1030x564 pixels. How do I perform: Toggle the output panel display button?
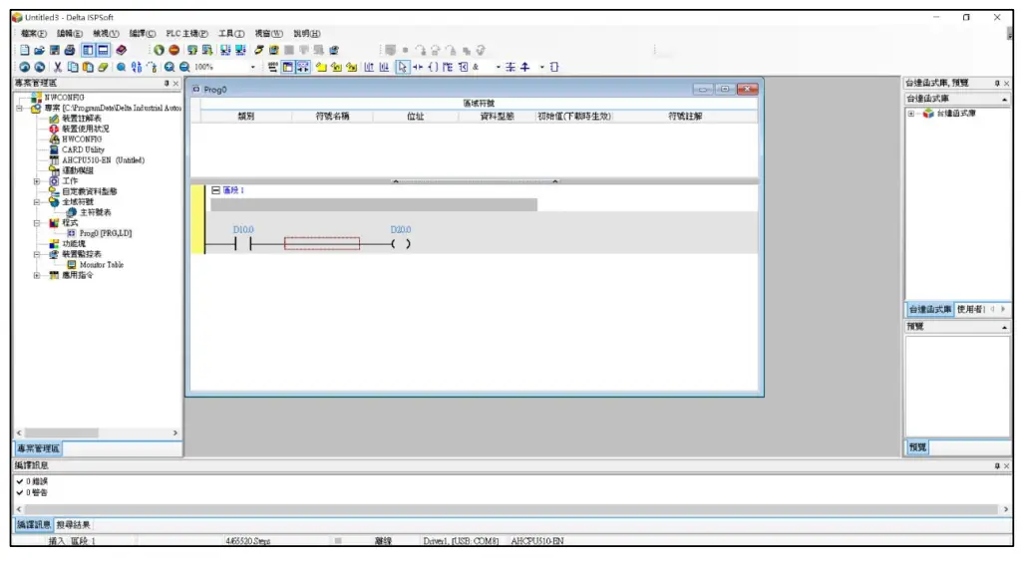[x=103, y=50]
